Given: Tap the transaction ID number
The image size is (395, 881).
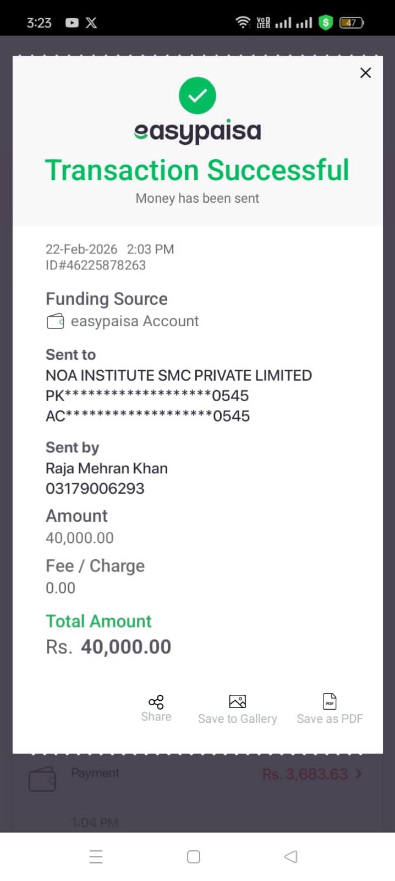Looking at the screenshot, I should [96, 266].
